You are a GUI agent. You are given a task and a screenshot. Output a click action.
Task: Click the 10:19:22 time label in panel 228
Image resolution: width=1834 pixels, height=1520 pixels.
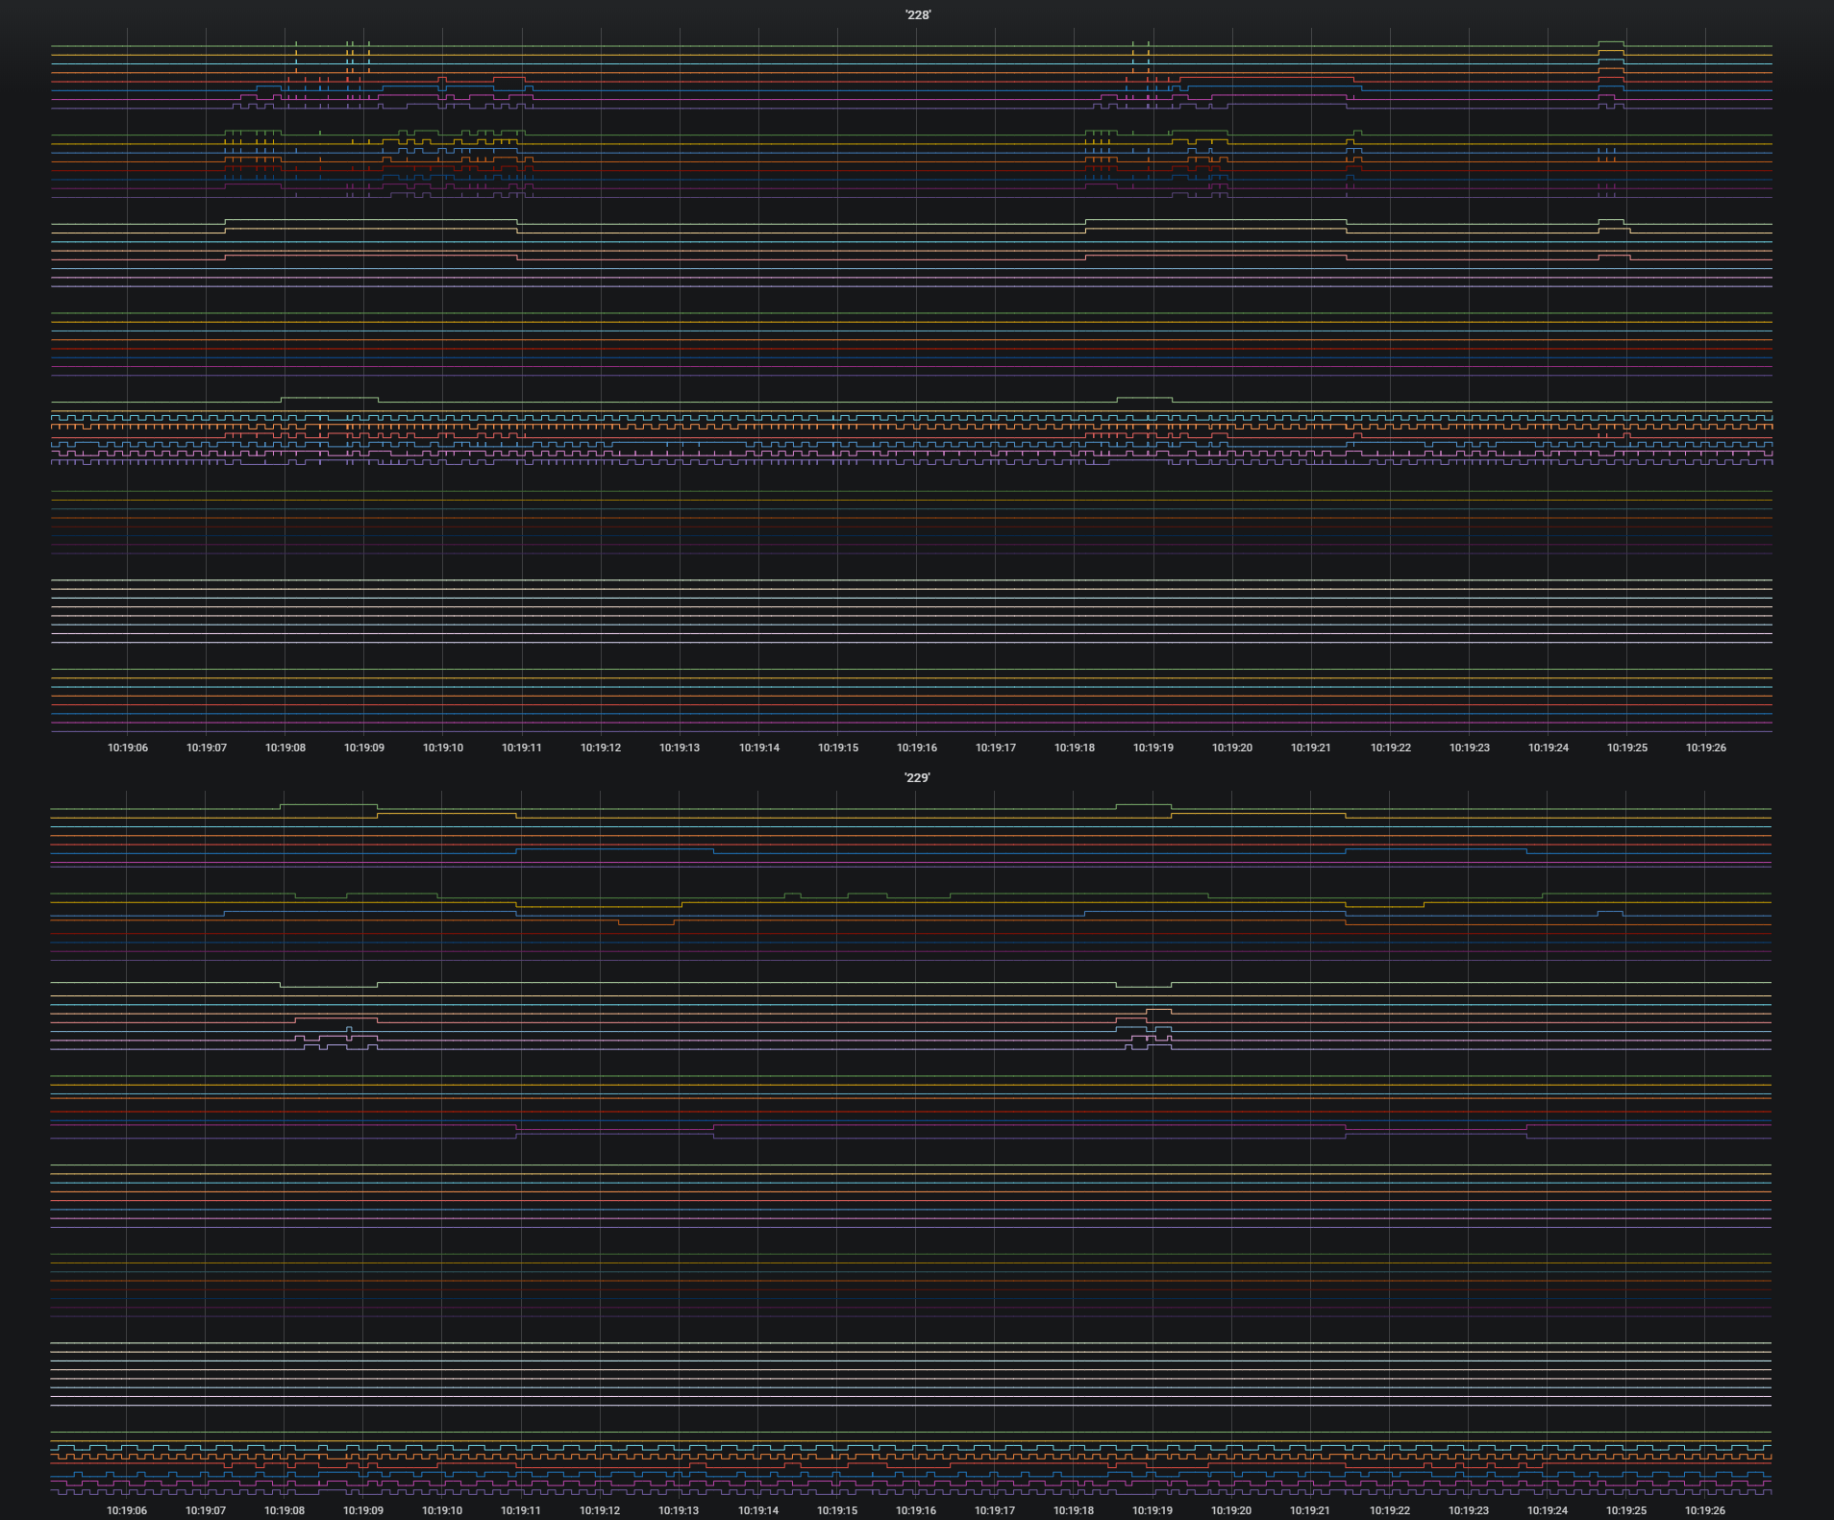[x=1391, y=748]
